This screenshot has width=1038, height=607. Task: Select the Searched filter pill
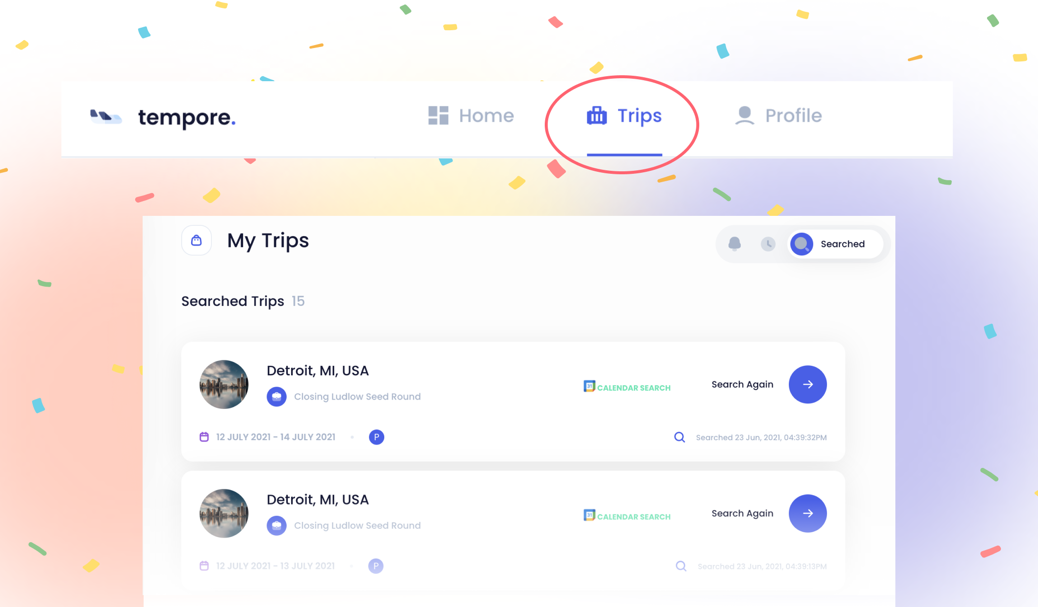click(x=835, y=244)
